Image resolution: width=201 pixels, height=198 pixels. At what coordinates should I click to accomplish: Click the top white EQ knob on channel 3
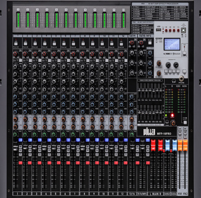(x=34, y=66)
